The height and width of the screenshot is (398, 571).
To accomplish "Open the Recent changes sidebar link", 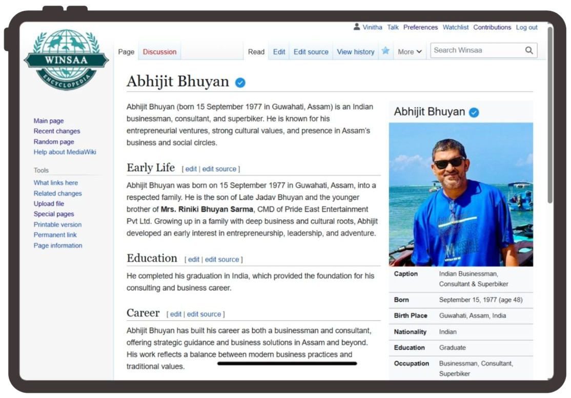I will tap(56, 131).
